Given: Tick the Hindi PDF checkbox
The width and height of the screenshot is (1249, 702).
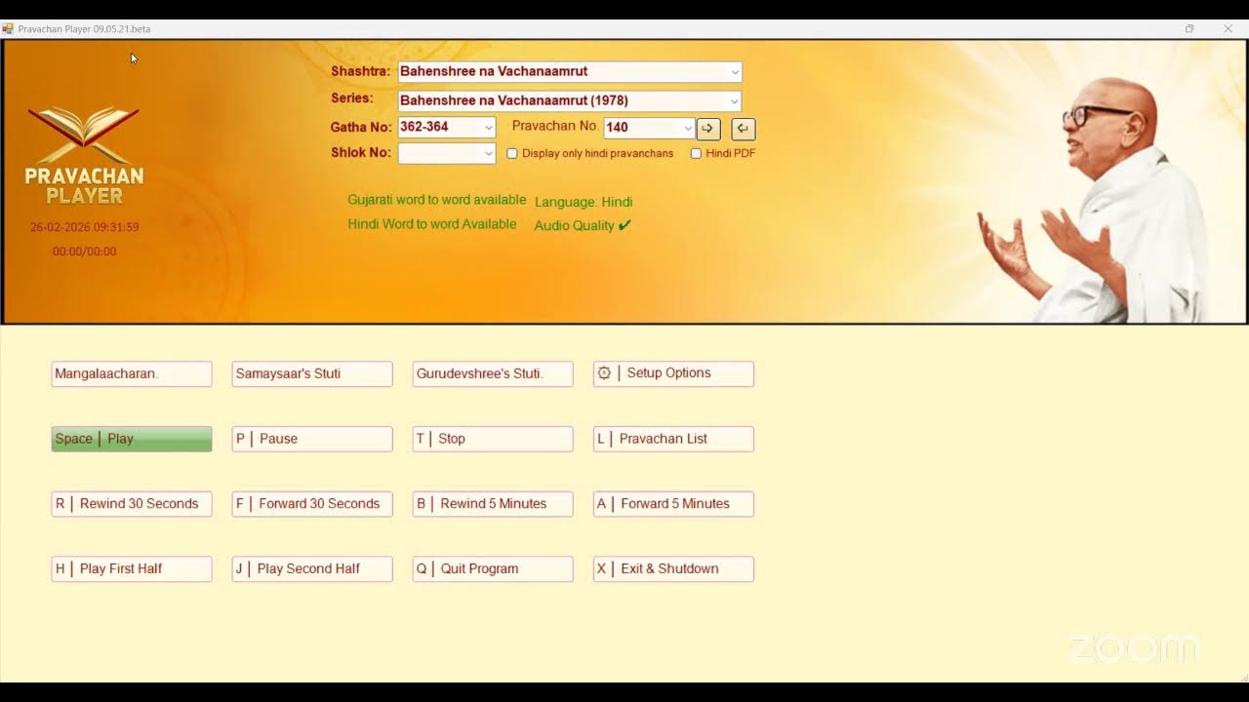Looking at the screenshot, I should (696, 153).
